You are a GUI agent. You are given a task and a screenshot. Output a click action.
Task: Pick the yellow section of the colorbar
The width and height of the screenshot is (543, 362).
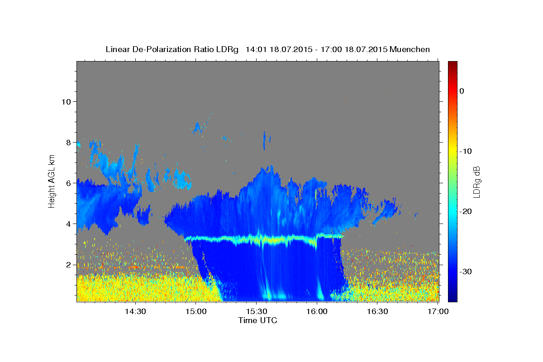[452, 149]
